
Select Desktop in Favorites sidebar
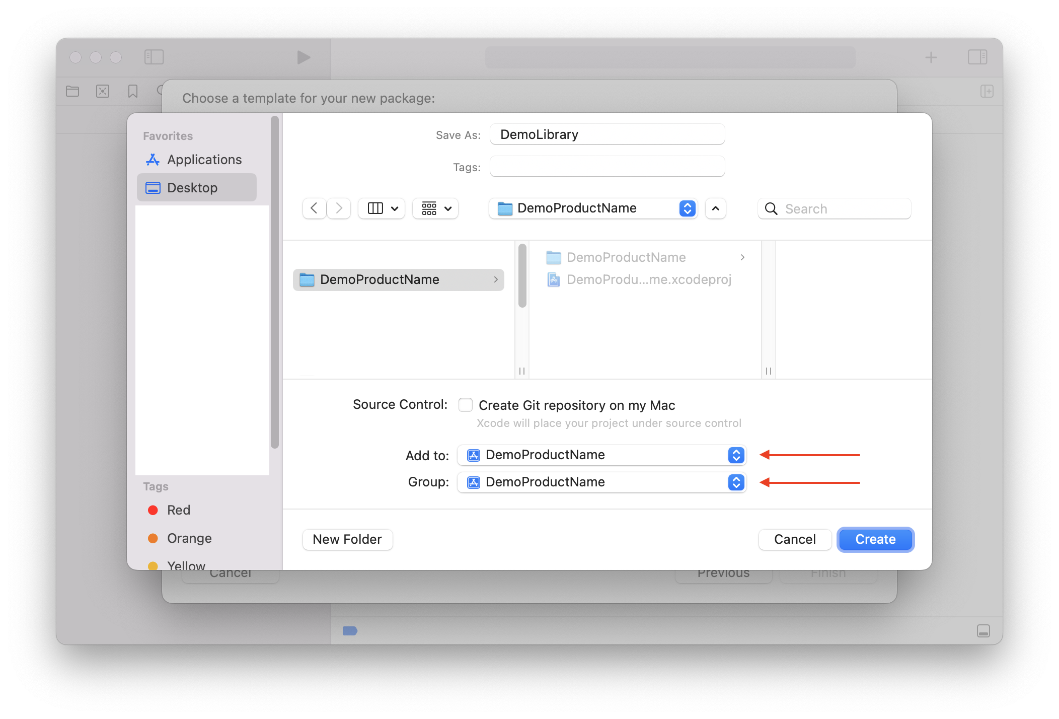(197, 188)
